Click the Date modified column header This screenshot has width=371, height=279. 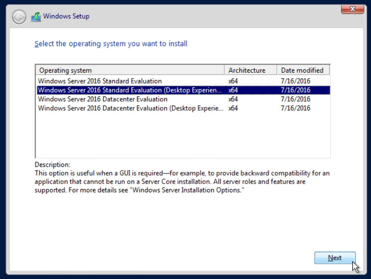303,70
